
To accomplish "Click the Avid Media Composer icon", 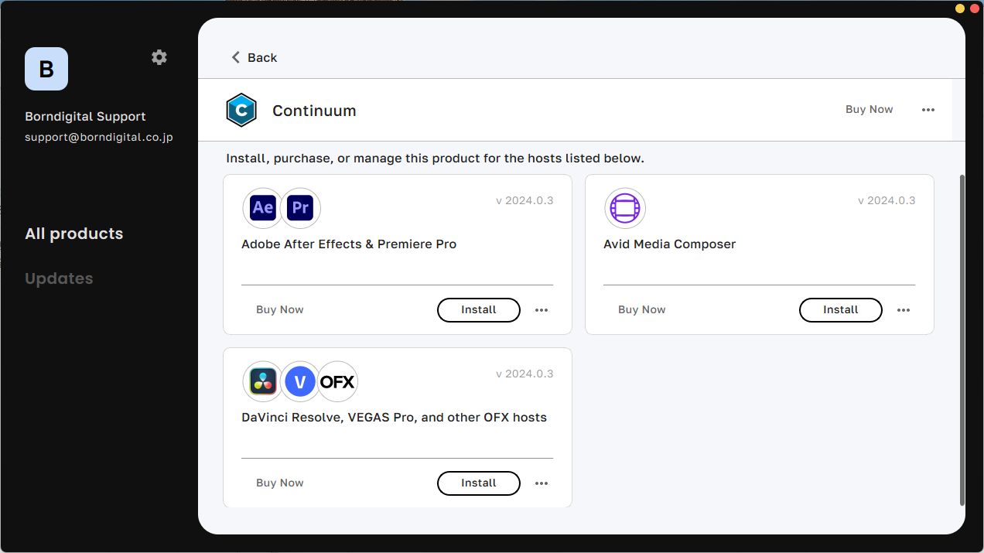I will click(624, 208).
